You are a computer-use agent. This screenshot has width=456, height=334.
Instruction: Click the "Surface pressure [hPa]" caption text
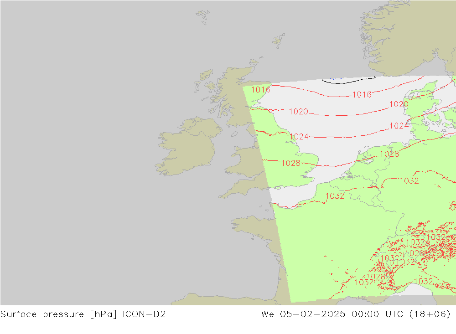tap(59, 314)
